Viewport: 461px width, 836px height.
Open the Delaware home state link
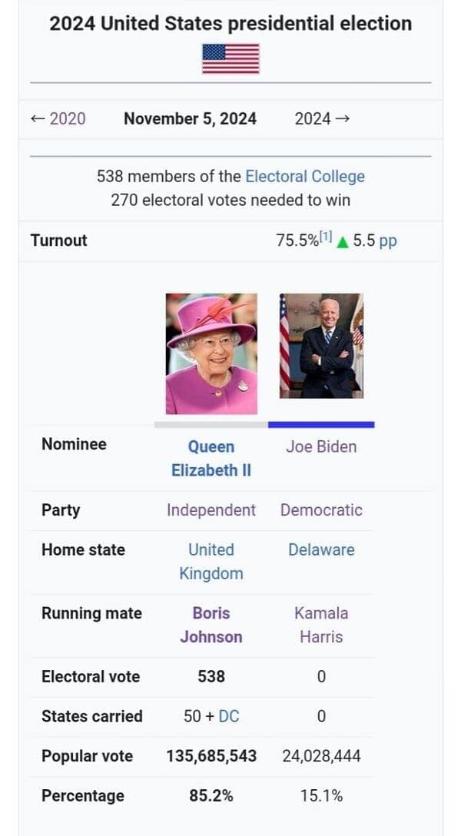[x=321, y=549]
